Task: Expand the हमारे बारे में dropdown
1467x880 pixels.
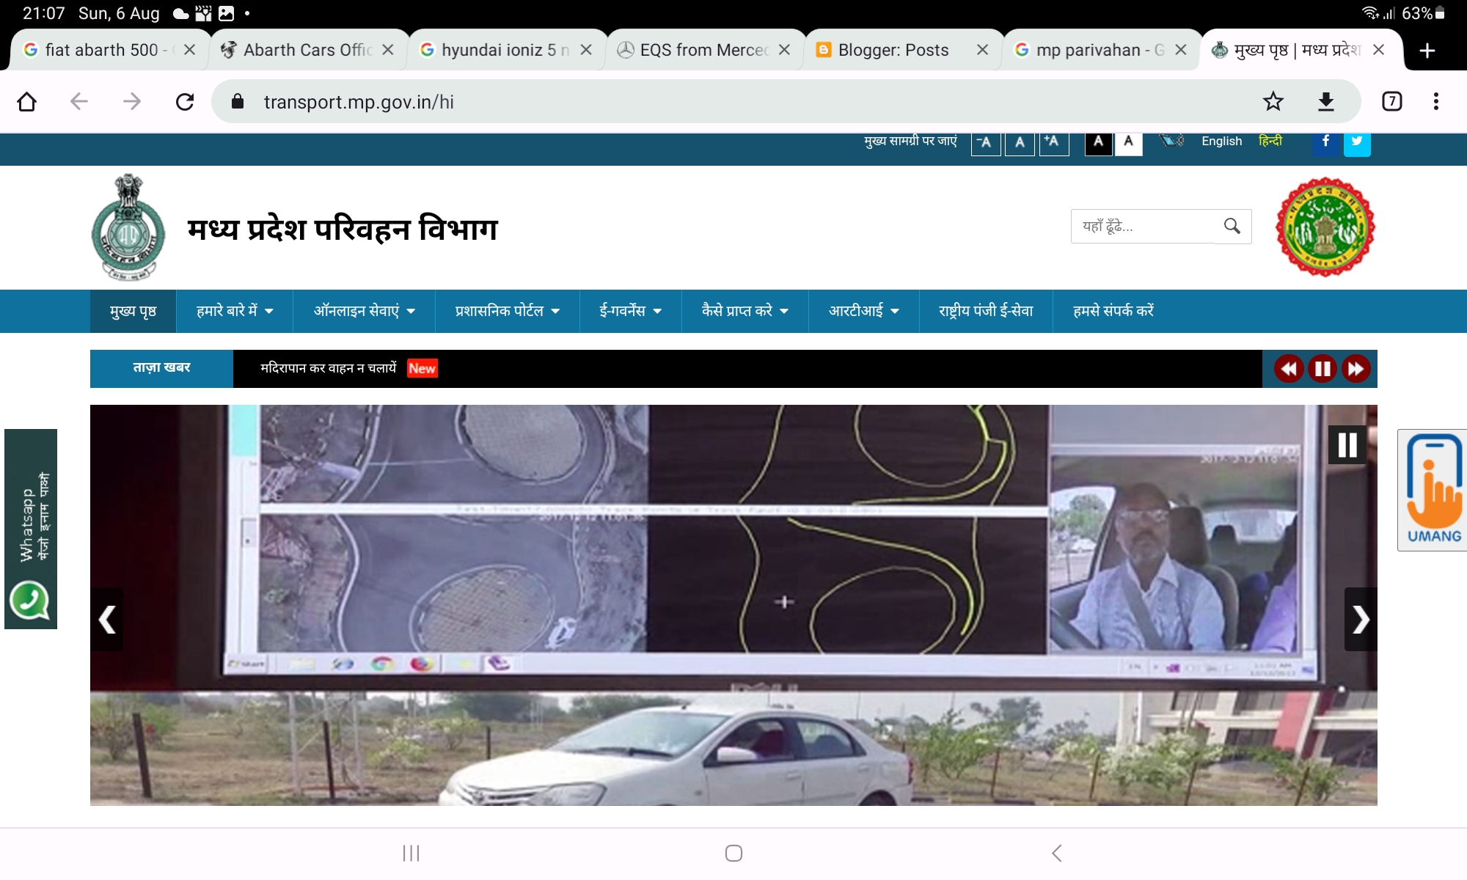Action: pyautogui.click(x=235, y=311)
